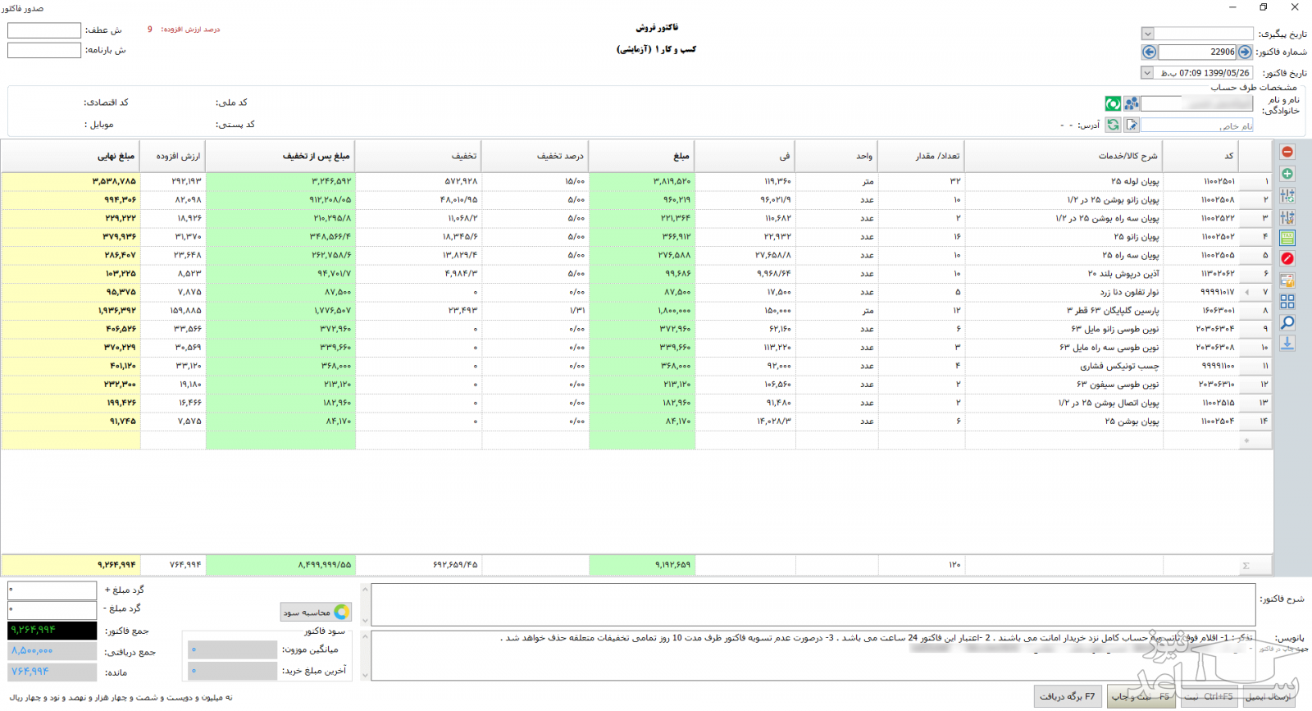
Task: Click the card-and-package icon in side toolbar
Action: click(x=1287, y=280)
